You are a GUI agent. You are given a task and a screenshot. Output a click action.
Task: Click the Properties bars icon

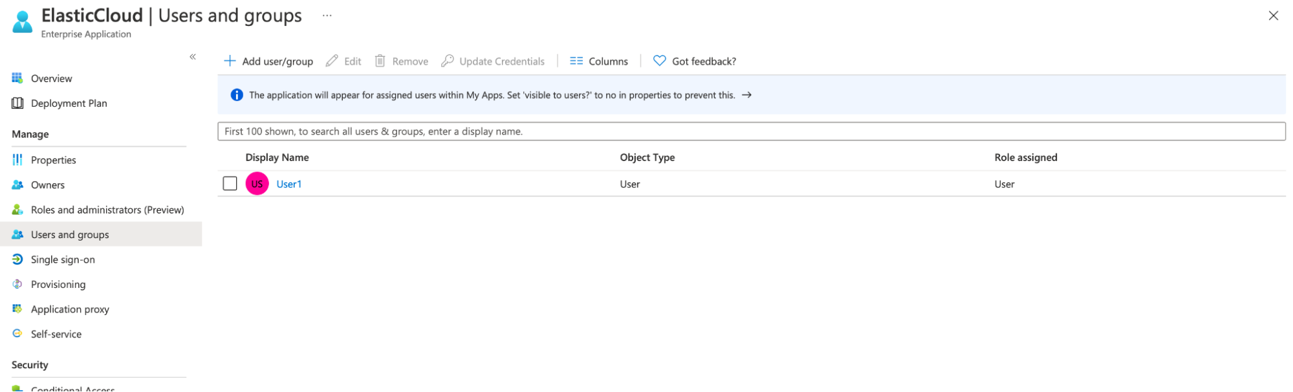17,160
